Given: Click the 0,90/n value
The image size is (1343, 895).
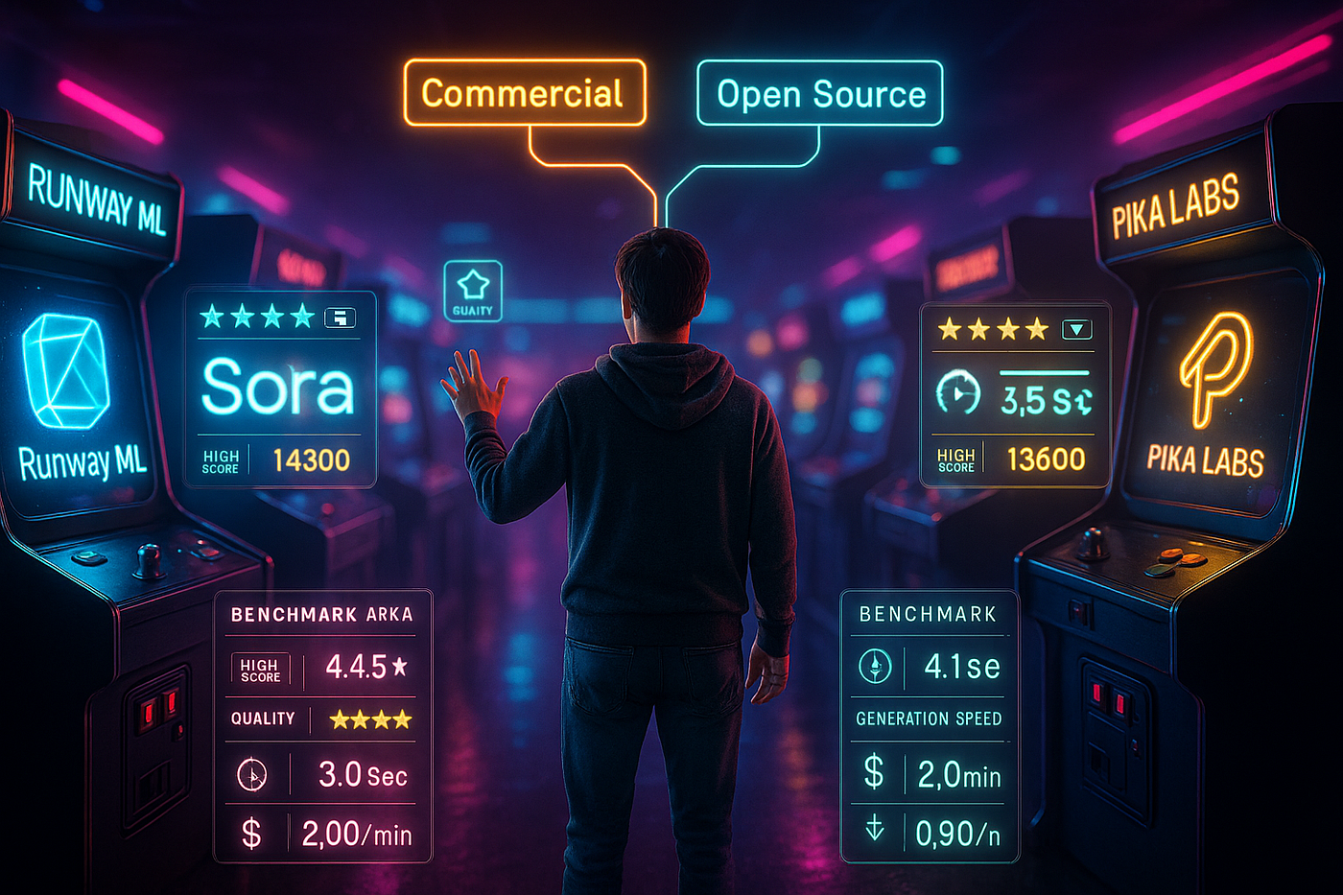Looking at the screenshot, I should 957,834.
